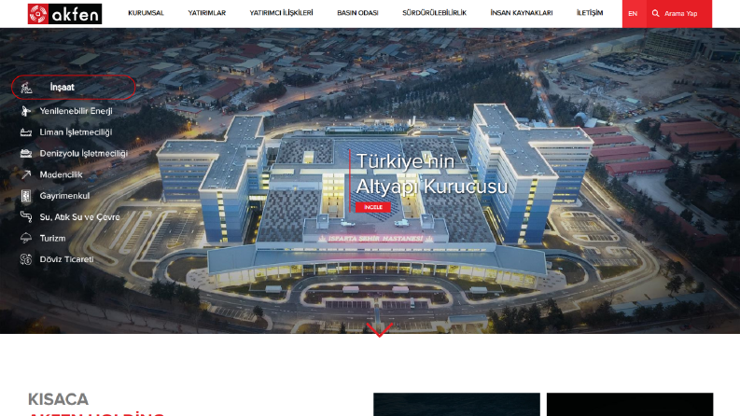Click the Turizm icon
740x416 pixels.
(26, 238)
